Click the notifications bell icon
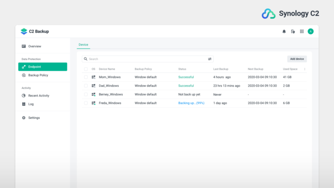 pyautogui.click(x=284, y=31)
